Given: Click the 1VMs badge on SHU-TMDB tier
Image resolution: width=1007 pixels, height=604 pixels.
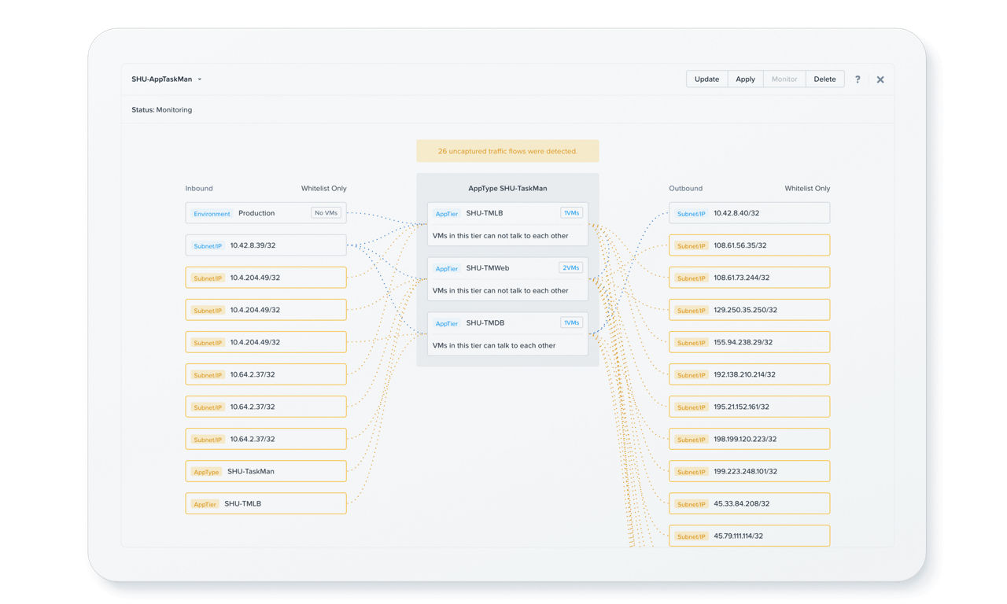Looking at the screenshot, I should (571, 323).
